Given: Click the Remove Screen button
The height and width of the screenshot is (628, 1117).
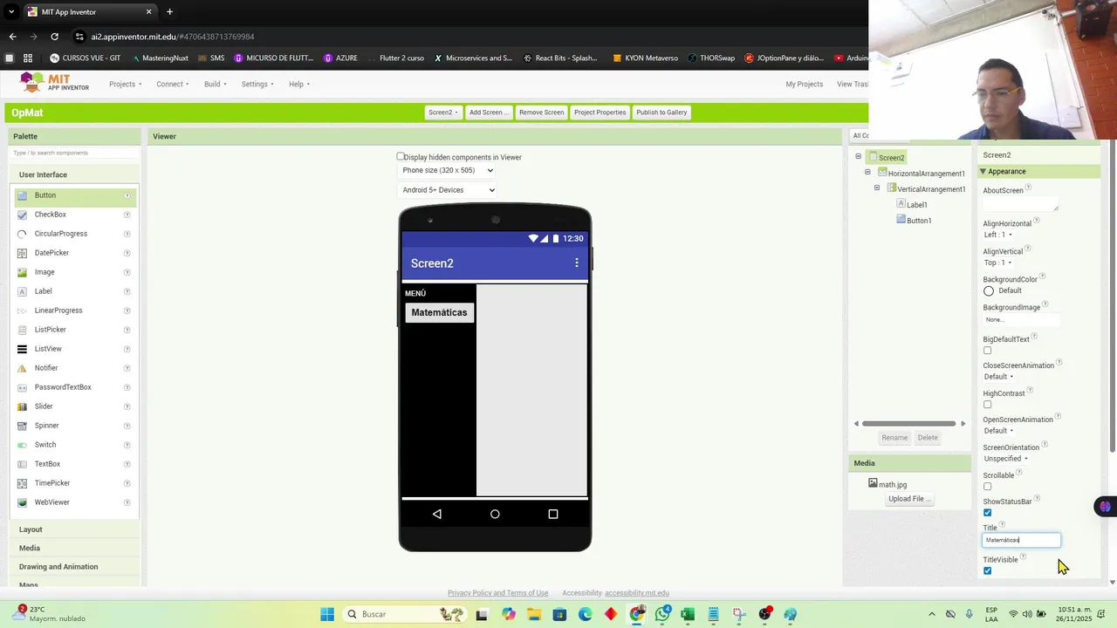Looking at the screenshot, I should tap(541, 113).
